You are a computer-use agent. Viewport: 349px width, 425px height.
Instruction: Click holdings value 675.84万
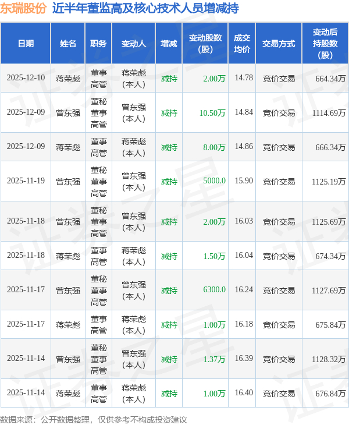[330, 325]
